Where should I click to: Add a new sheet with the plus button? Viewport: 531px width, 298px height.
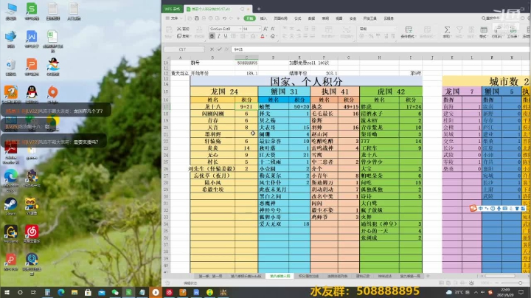click(428, 276)
